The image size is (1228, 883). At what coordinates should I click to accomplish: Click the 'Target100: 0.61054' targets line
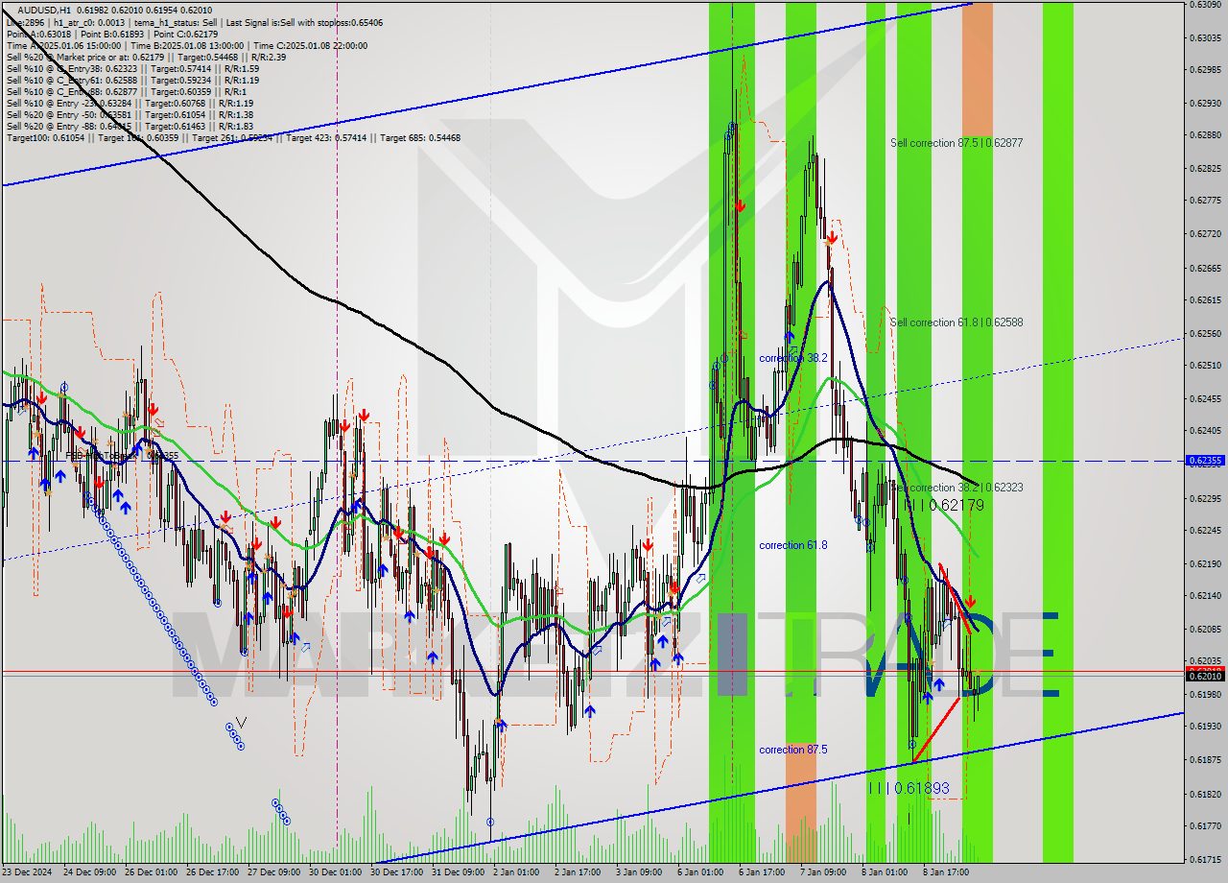[x=233, y=138]
